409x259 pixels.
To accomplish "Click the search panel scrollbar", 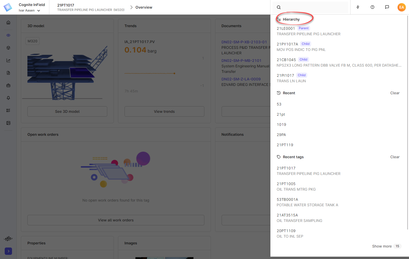I will pos(407,123).
